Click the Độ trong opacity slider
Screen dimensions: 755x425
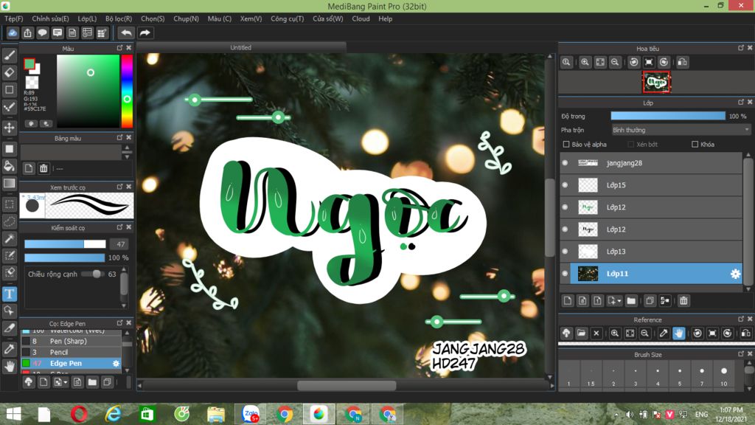click(x=668, y=116)
